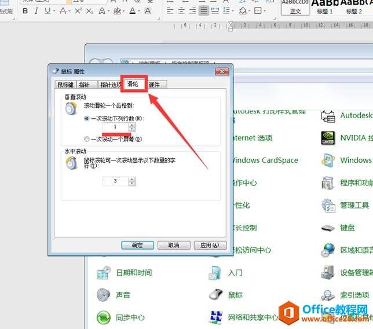Apply superscript formatting

tap(78, 10)
